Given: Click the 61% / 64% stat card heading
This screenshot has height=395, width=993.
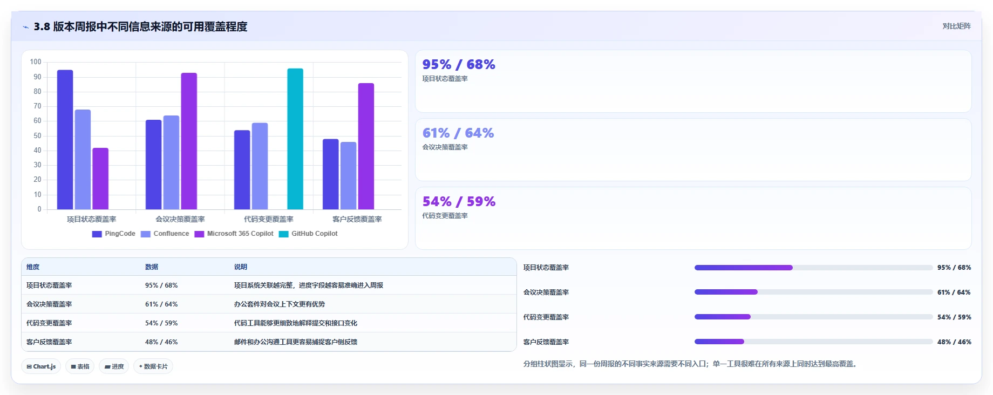Looking at the screenshot, I should [458, 133].
